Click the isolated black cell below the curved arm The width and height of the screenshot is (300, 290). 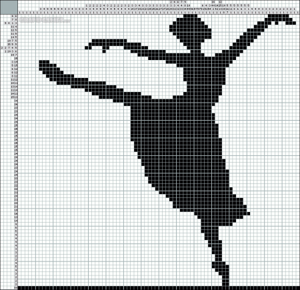click(x=104, y=51)
